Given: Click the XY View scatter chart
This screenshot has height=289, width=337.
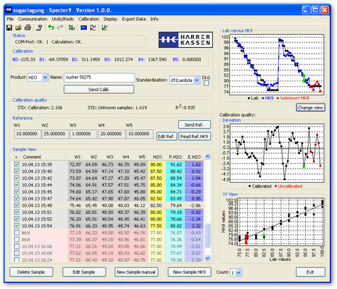Looking at the screenshot, I should pos(281,222).
